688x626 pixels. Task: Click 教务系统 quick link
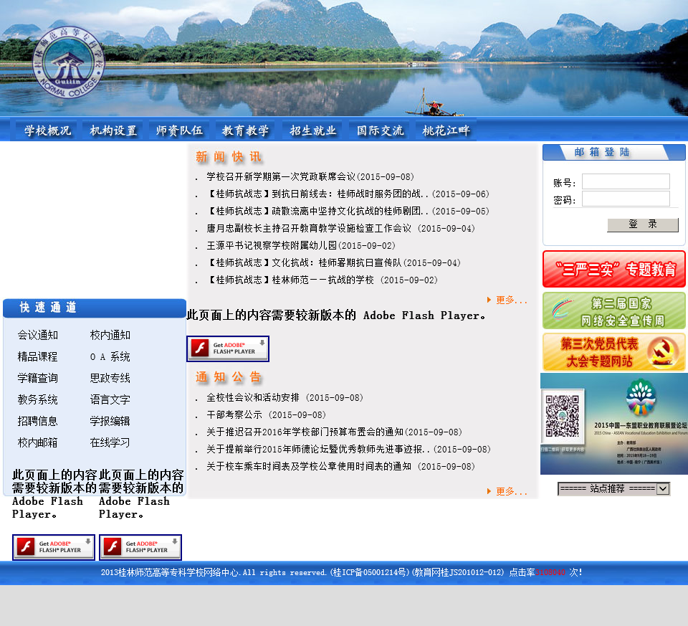[x=38, y=400]
